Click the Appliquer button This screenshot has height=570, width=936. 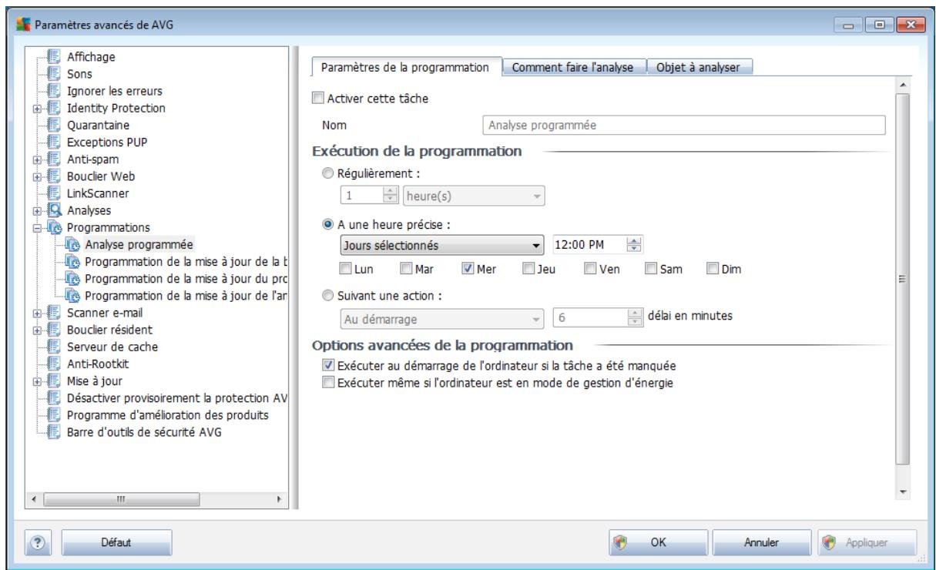coord(867,542)
